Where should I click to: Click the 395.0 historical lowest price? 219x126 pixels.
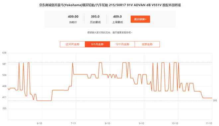pyautogui.click(x=95, y=16)
